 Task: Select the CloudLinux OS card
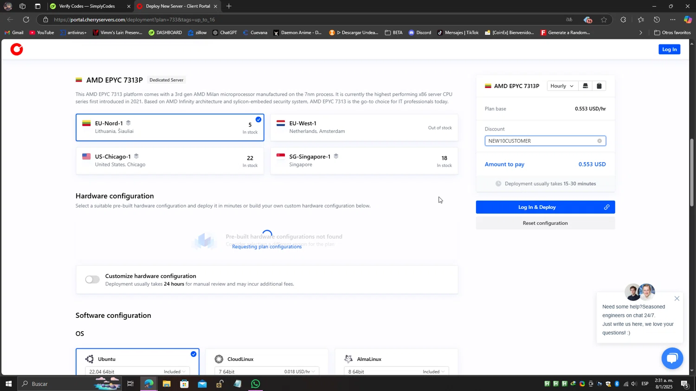point(267,362)
